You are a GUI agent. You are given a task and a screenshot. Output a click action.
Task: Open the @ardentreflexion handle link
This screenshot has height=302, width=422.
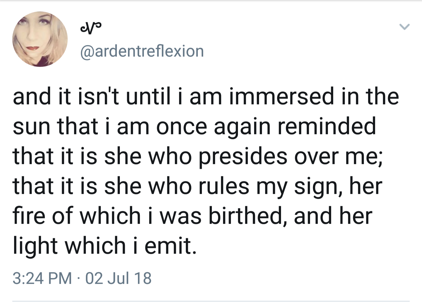142,51
